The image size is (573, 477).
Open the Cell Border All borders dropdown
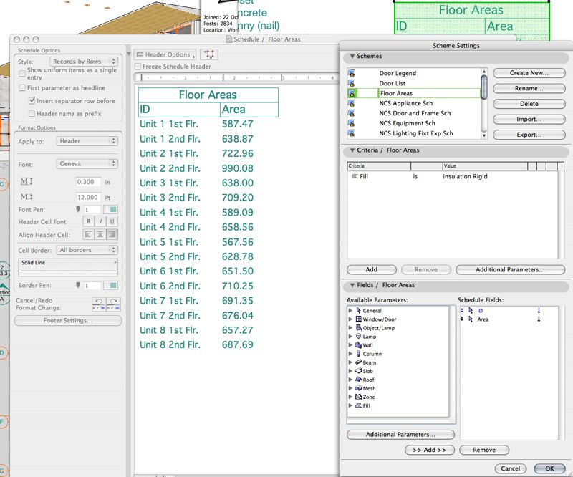(x=88, y=250)
